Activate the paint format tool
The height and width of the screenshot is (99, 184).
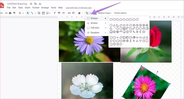(x=14, y=13)
